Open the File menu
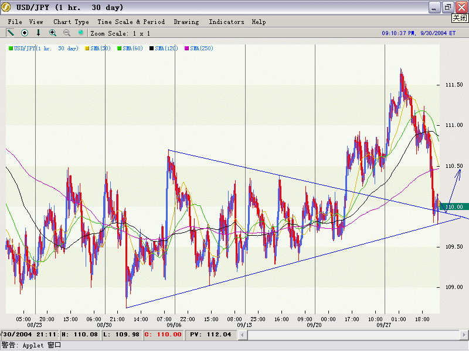This screenshot has height=351, width=469. (x=15, y=22)
